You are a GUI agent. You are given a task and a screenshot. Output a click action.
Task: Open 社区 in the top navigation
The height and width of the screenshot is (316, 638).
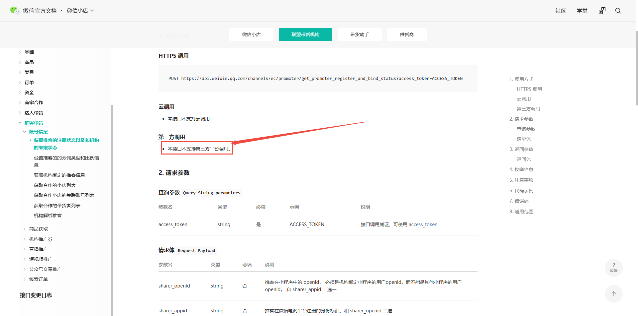(x=561, y=11)
